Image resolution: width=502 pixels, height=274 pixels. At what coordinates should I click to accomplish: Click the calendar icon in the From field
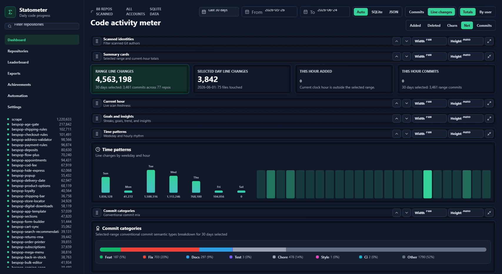[247, 12]
